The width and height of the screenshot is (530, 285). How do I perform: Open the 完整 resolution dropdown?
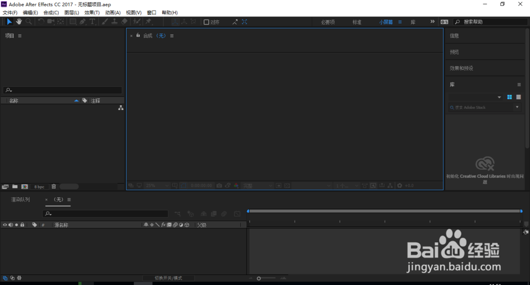[x=258, y=186]
